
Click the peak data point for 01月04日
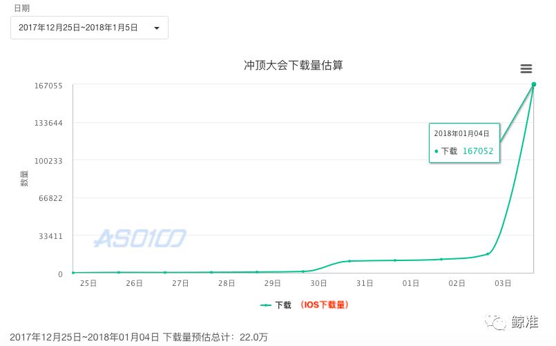point(534,84)
